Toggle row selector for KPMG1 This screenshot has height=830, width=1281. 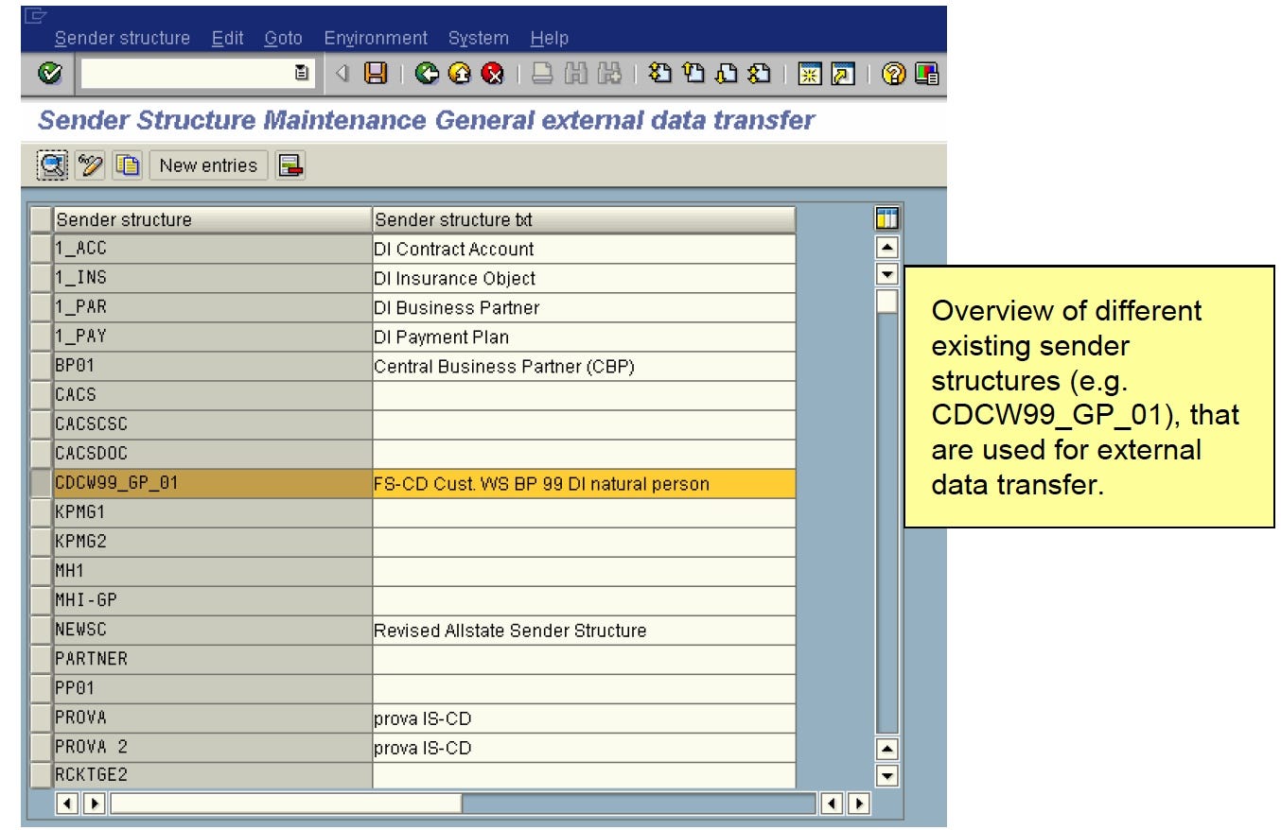click(41, 513)
